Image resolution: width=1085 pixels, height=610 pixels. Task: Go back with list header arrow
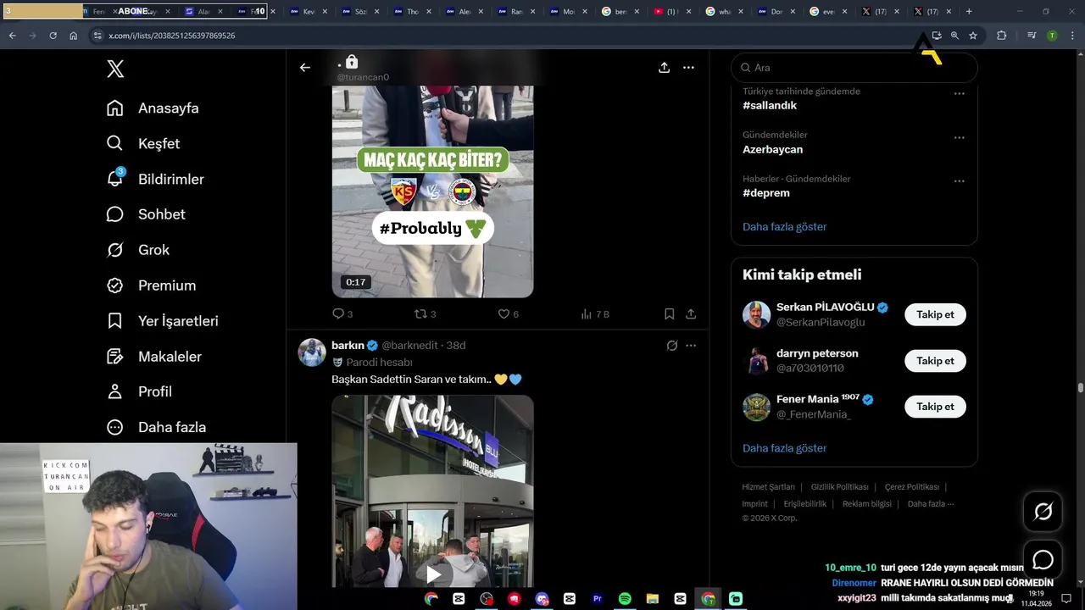click(x=305, y=68)
